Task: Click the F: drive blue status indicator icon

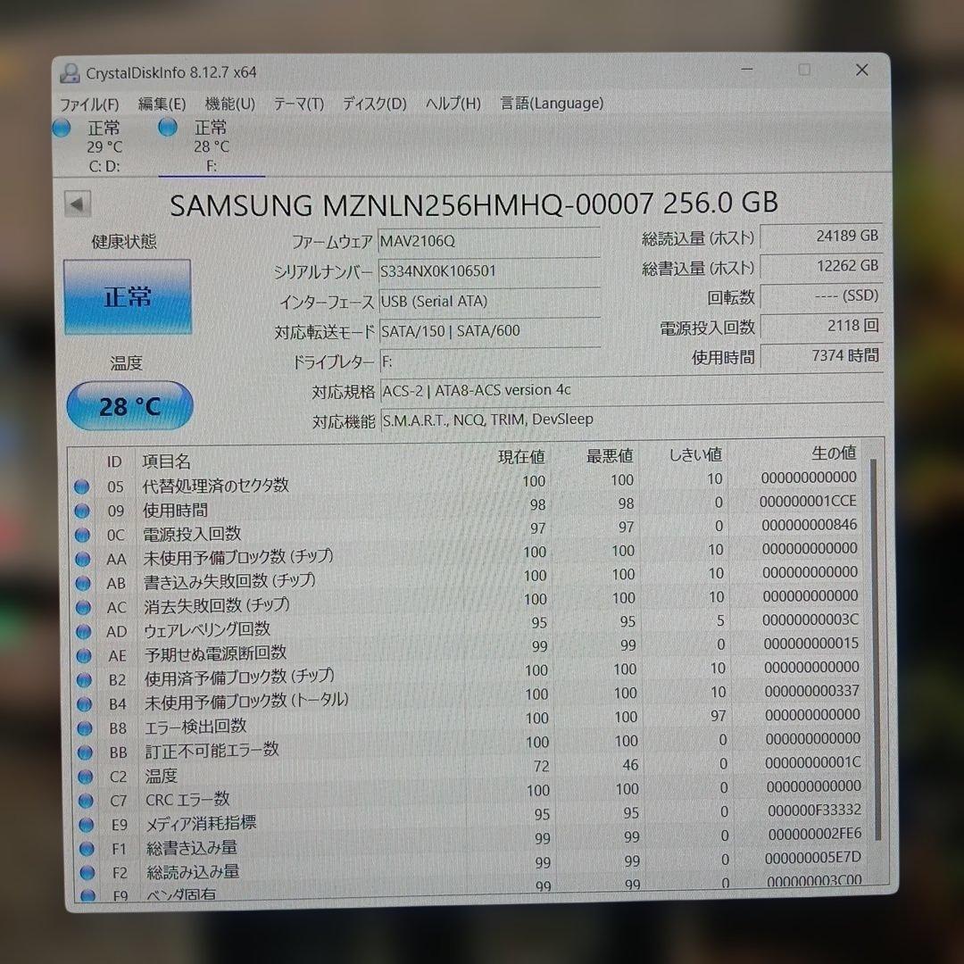Action: 167,128
